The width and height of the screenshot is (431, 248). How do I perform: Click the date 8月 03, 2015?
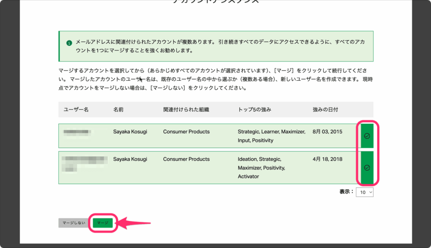pos(327,132)
